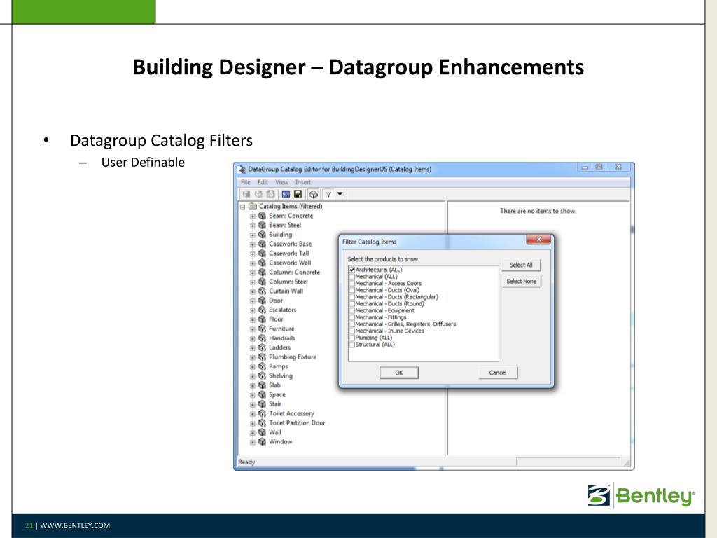Close the Filter Catalog Items dialog
This screenshot has height=538, width=717.
(x=538, y=240)
